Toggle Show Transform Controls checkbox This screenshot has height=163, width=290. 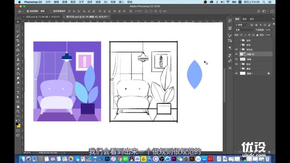coord(52,11)
